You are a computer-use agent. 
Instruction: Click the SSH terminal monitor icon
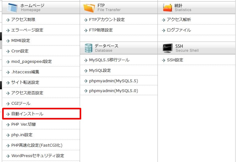tap(168, 48)
